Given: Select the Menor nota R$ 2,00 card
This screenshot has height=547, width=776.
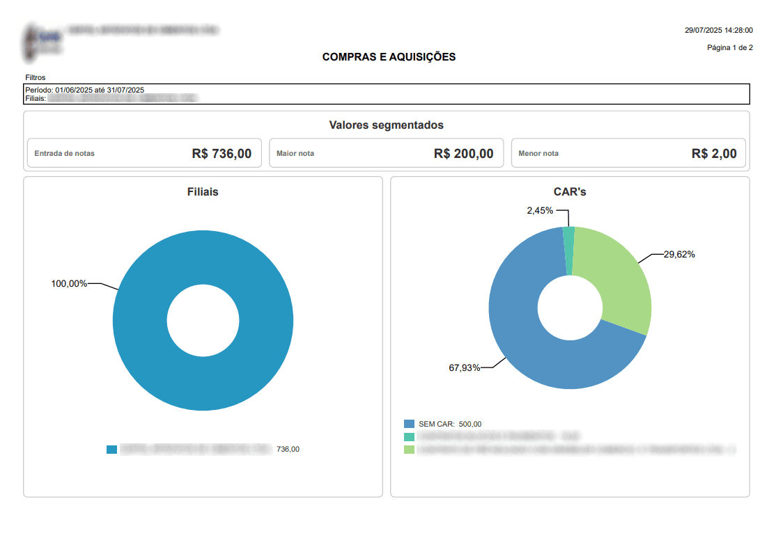Looking at the screenshot, I should tap(628, 153).
